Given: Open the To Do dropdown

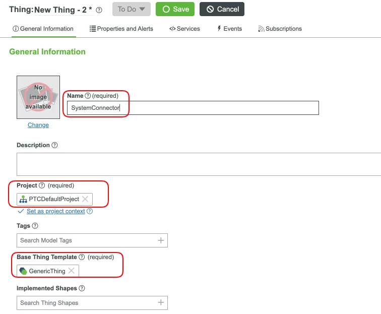Looking at the screenshot, I should tap(132, 9).
